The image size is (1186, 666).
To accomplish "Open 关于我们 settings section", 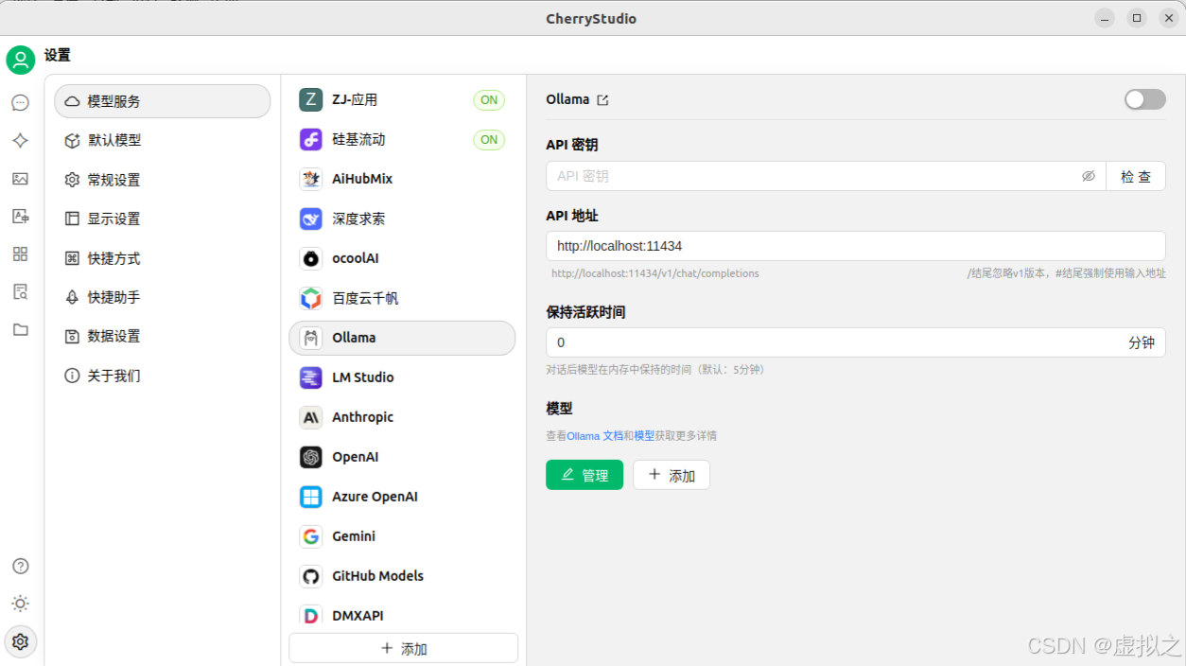I will click(163, 376).
